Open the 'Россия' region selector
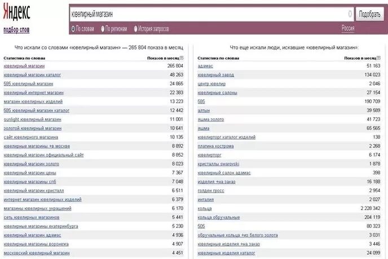388x259 pixels. point(347,28)
